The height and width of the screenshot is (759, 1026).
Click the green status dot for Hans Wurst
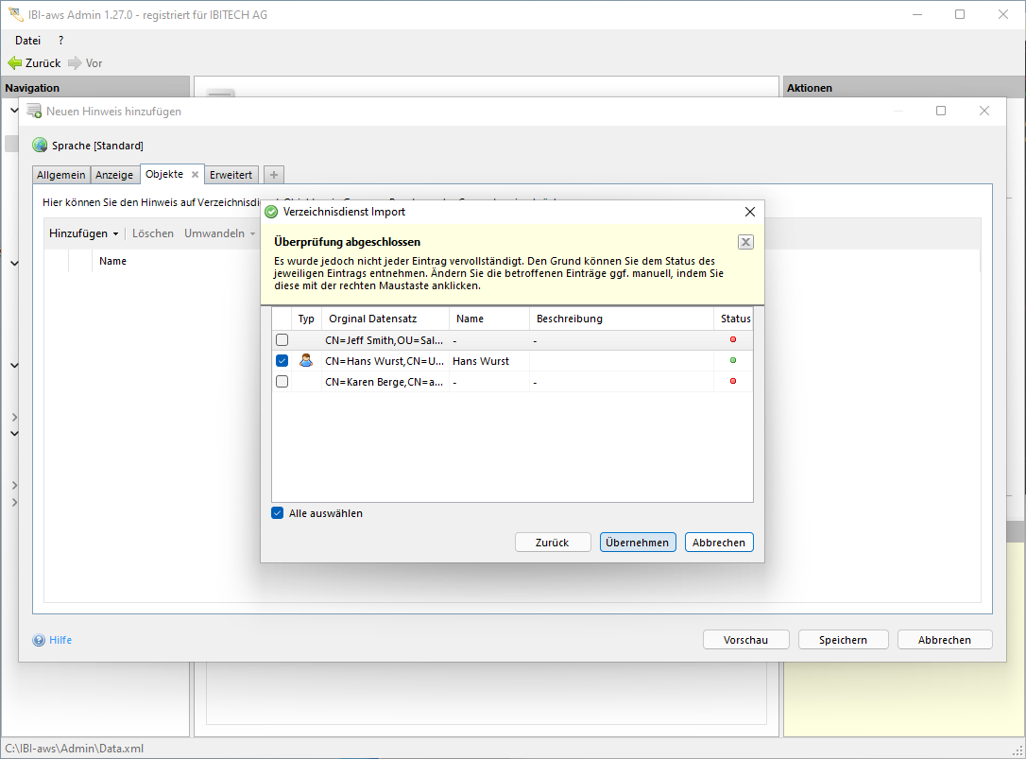pos(733,360)
